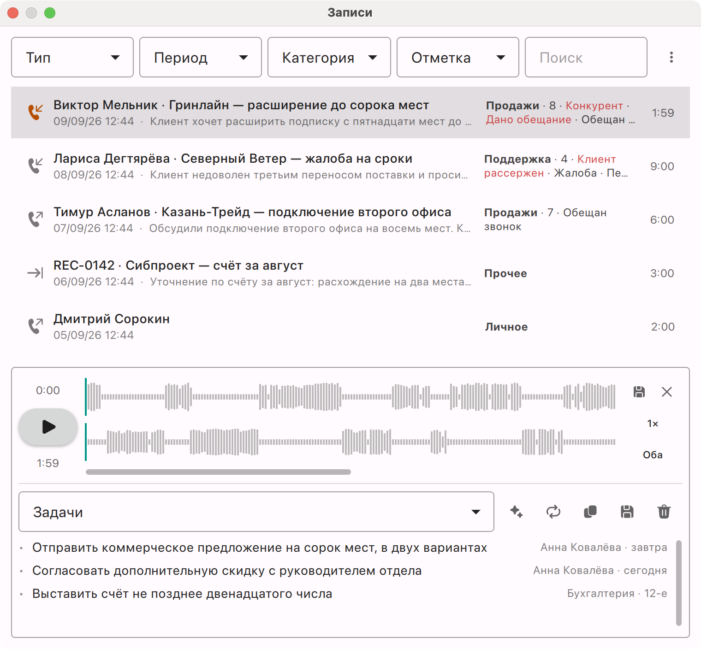Expand the Категория filter dropdown

pyautogui.click(x=329, y=57)
